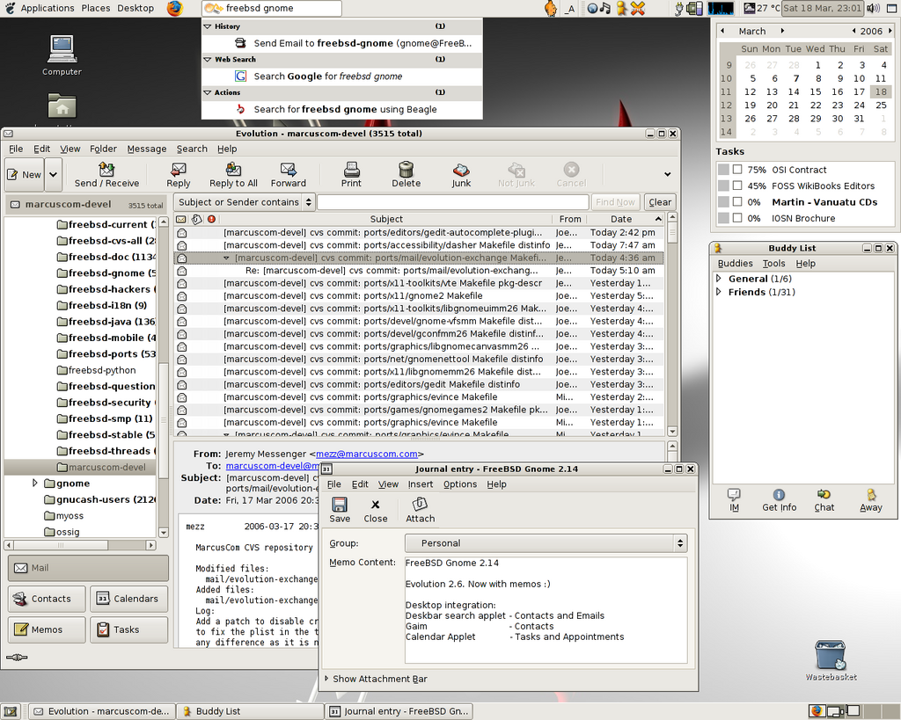This screenshot has height=720, width=901.
Task: Sort messages by Date column
Action: coord(626,219)
